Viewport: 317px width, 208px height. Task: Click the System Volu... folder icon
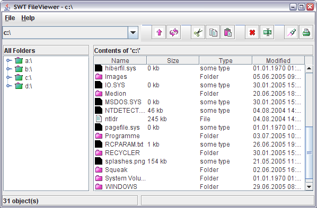[99, 178]
